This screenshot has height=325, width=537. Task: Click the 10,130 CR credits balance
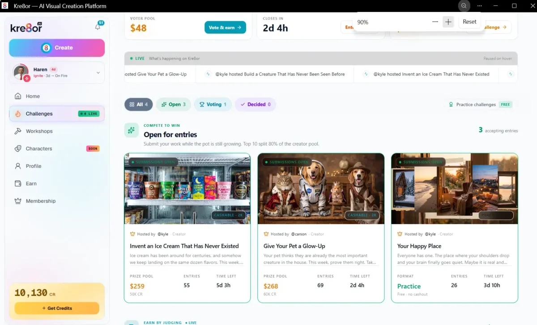tap(34, 293)
